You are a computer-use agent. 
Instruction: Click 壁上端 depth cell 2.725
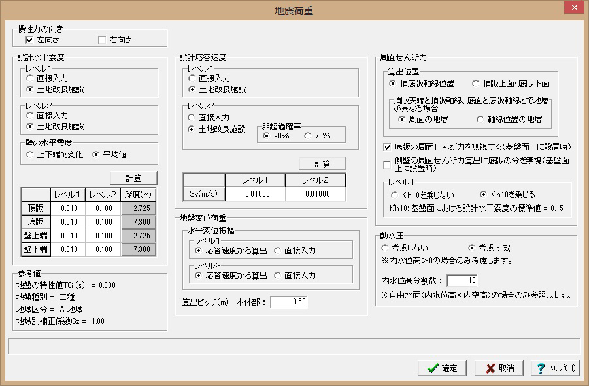(x=138, y=236)
